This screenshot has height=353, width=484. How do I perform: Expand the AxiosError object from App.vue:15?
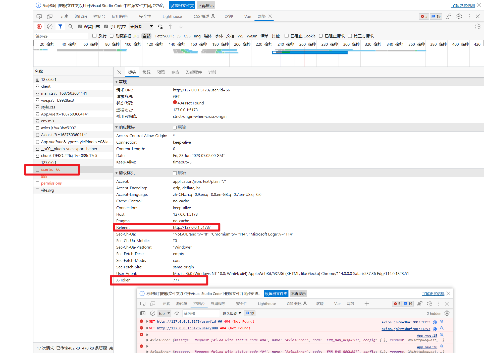[147, 340]
